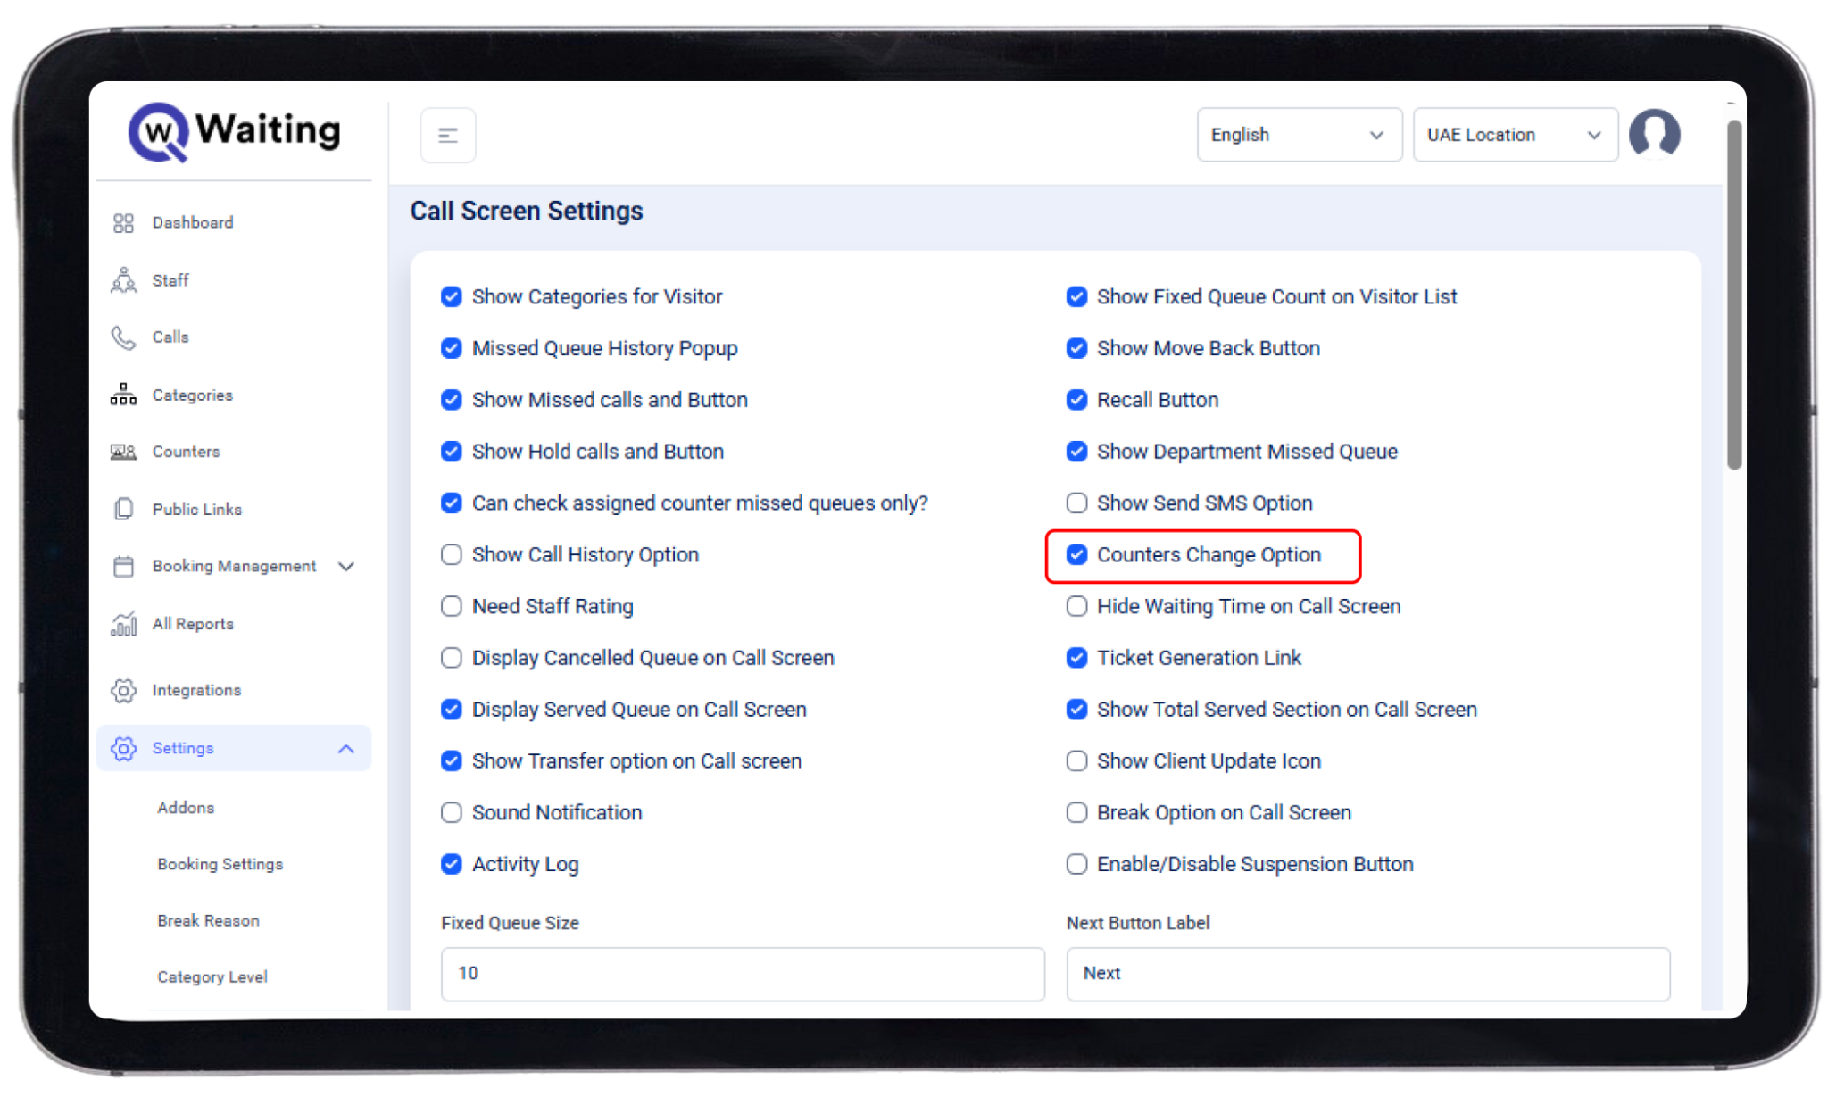Disable Activity Log checkbox
The width and height of the screenshot is (1828, 1097).
452,864
